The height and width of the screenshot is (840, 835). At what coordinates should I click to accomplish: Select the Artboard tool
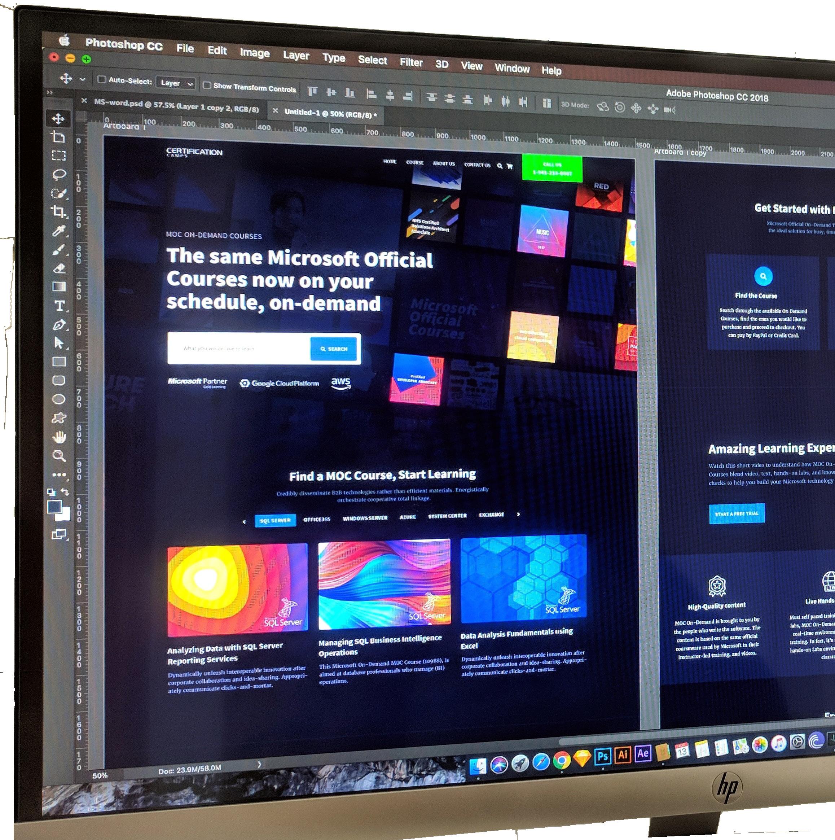click(58, 137)
